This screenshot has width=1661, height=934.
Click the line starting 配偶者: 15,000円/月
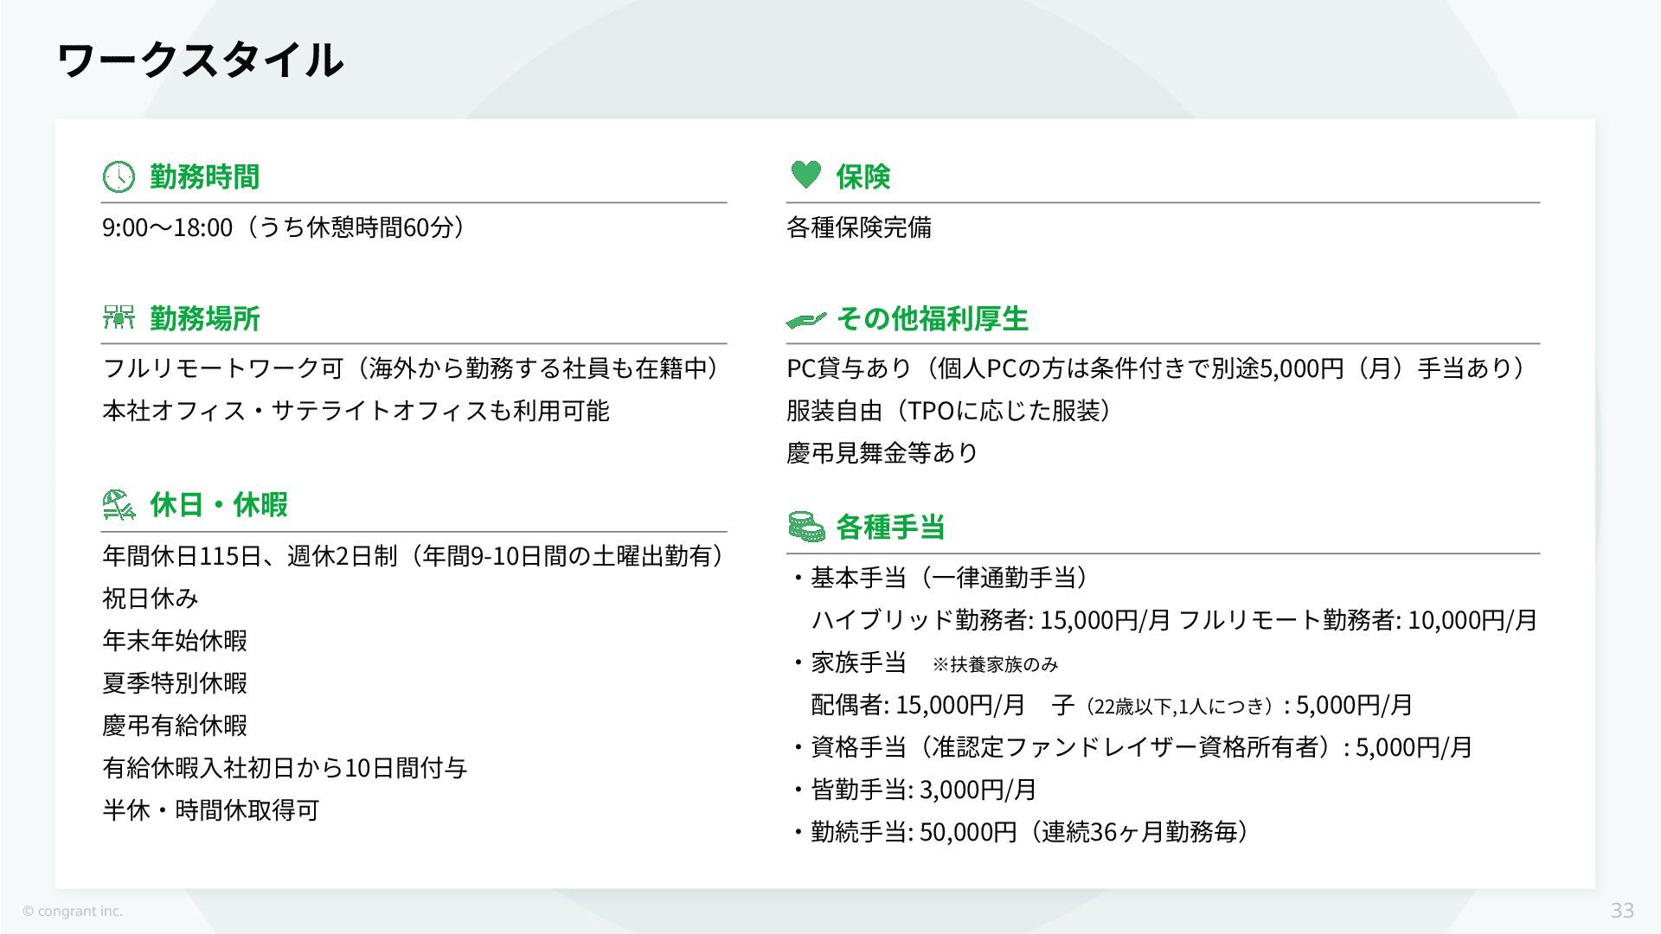pos(1112,705)
